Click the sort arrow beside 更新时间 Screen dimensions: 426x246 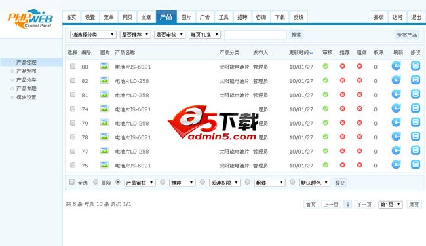pyautogui.click(x=311, y=53)
